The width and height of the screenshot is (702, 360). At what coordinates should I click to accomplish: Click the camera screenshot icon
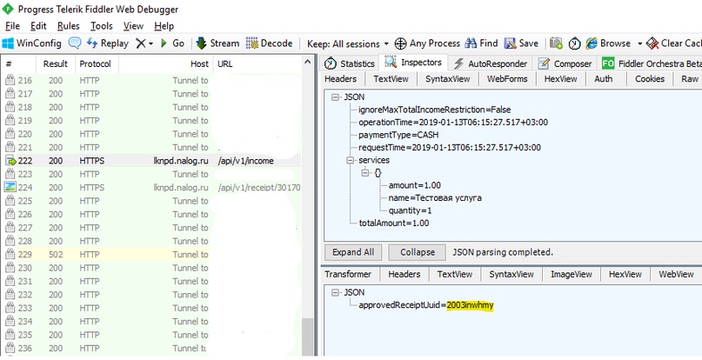(x=556, y=43)
